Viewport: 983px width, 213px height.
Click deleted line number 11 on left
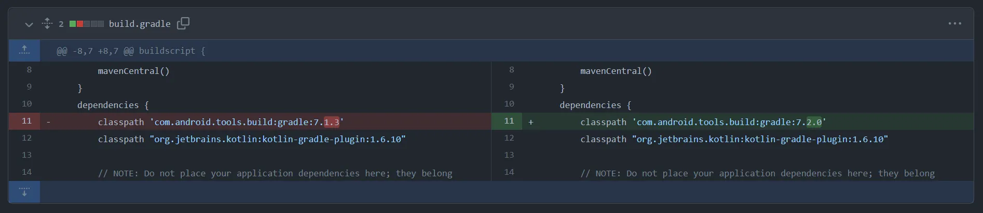pos(26,121)
